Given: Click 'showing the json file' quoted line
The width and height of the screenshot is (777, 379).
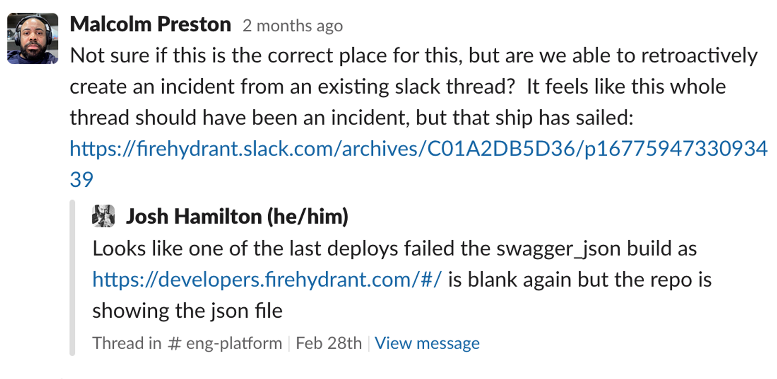Looking at the screenshot, I should click(x=188, y=311).
